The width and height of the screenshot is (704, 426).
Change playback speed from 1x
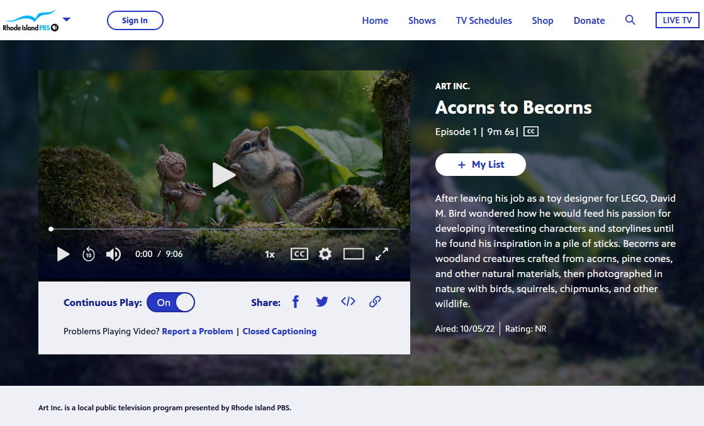(x=269, y=254)
